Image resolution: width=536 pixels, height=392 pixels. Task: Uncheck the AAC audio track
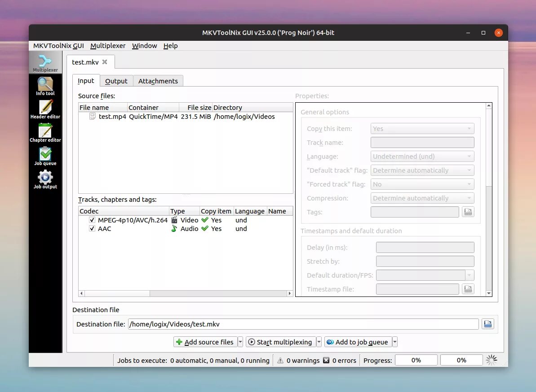point(92,229)
